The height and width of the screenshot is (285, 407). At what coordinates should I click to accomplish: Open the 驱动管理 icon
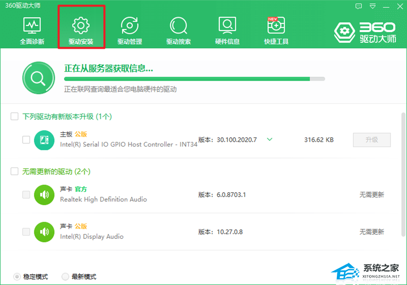click(x=129, y=26)
